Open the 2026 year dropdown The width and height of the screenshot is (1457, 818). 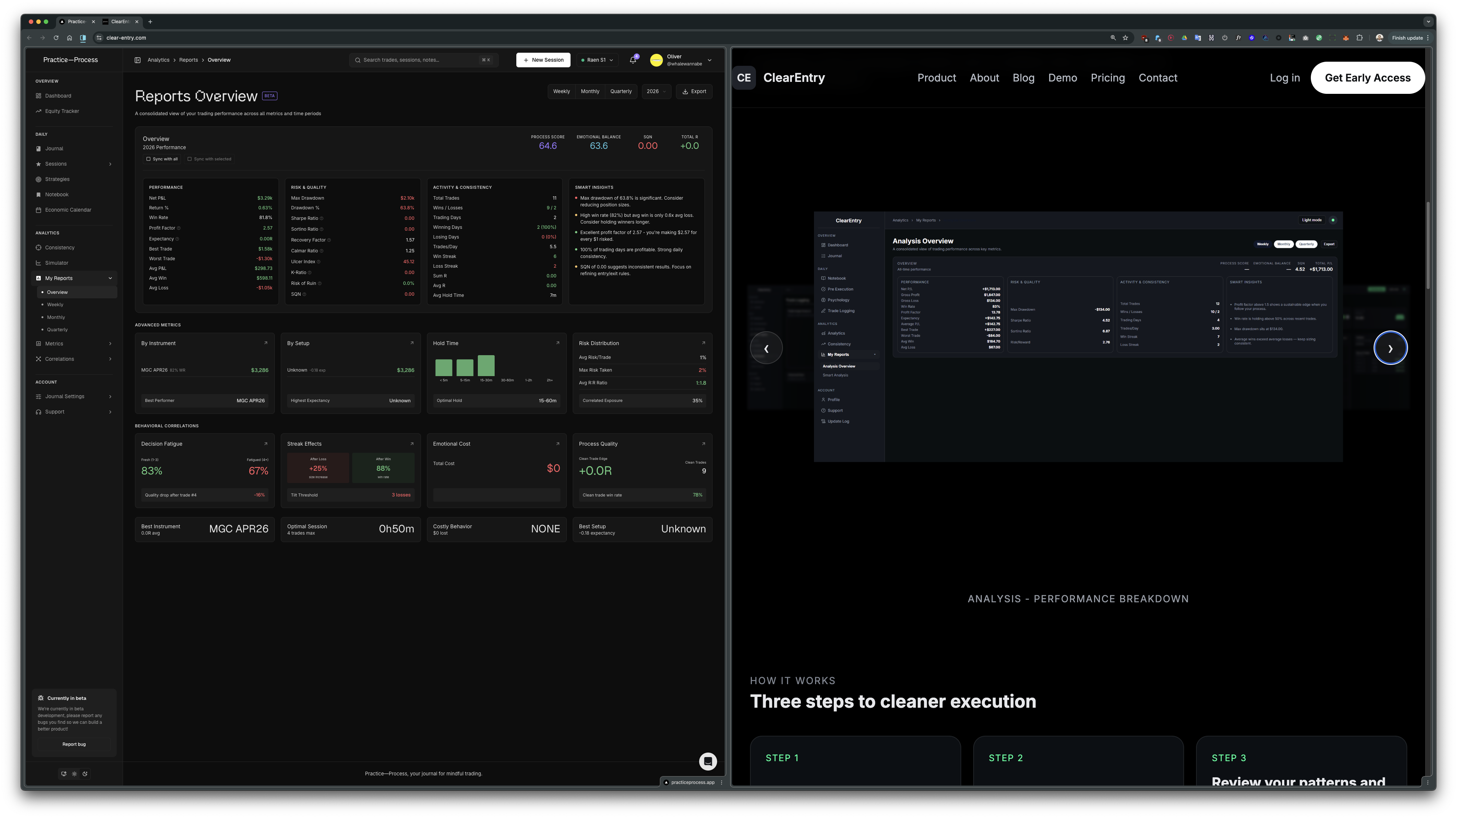pyautogui.click(x=656, y=92)
